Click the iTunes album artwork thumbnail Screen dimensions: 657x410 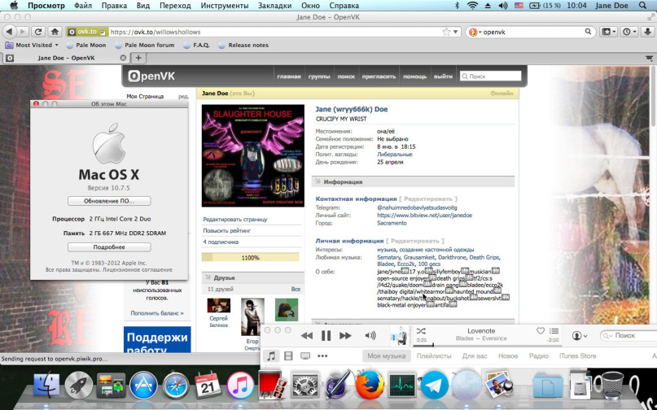pos(401,335)
